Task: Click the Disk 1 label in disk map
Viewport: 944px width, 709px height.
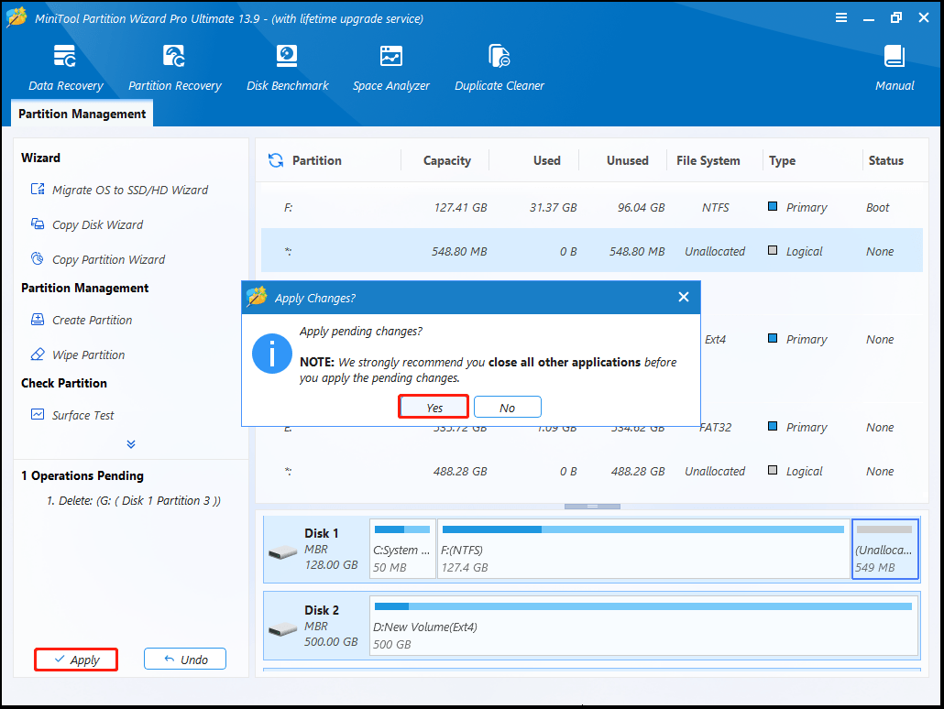Action: tap(322, 532)
